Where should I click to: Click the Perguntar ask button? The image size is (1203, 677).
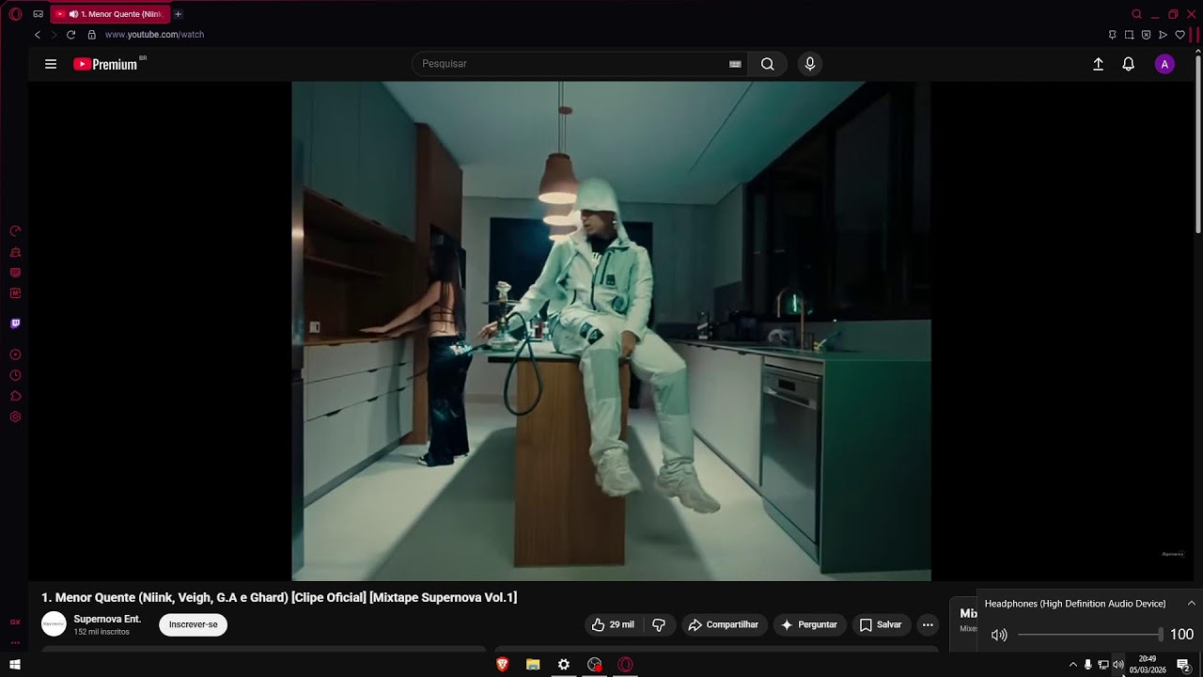click(x=808, y=624)
